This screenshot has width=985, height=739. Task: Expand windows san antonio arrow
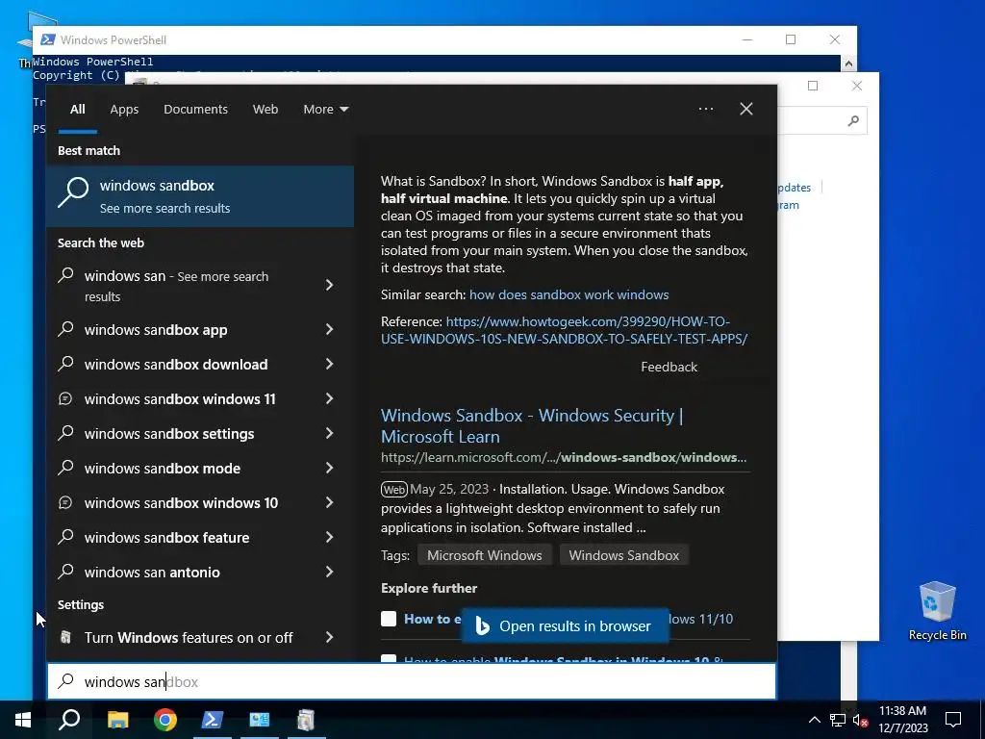(x=329, y=572)
